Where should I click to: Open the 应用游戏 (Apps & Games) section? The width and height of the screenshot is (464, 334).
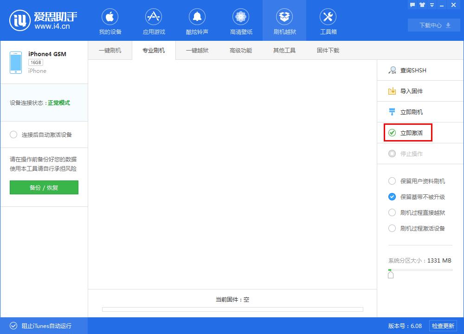(154, 20)
